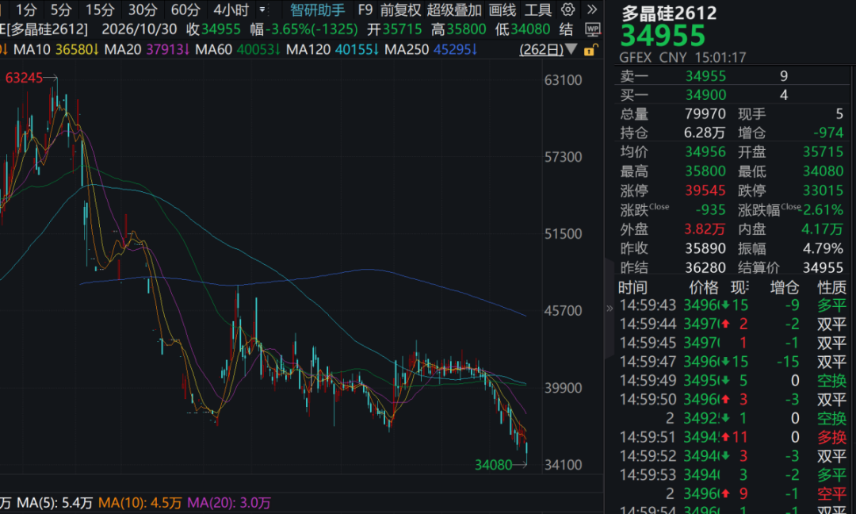Select the 30分 timeframe tab

point(143,10)
